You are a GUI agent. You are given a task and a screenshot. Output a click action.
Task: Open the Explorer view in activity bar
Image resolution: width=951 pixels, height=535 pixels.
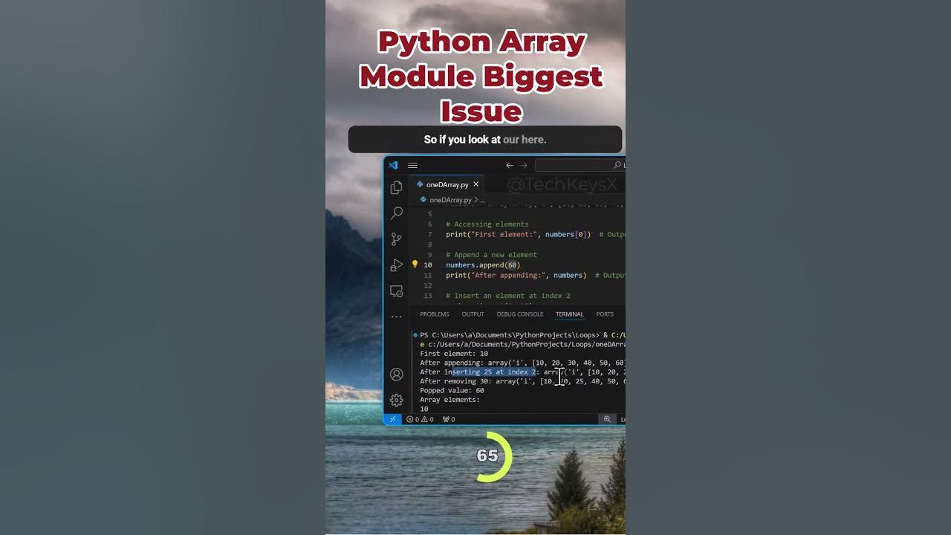coord(397,188)
